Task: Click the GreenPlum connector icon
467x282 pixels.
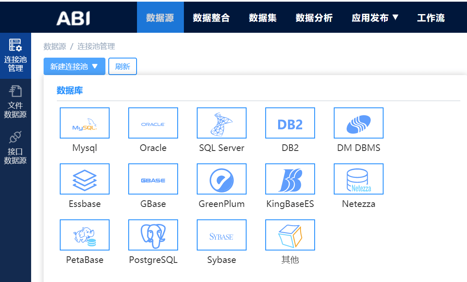Action: 221,179
